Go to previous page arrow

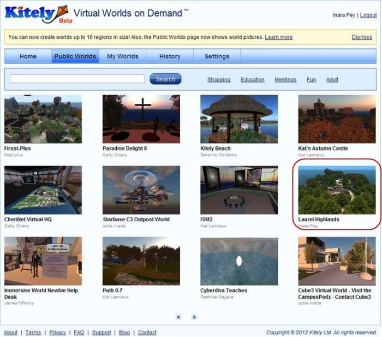point(178,317)
